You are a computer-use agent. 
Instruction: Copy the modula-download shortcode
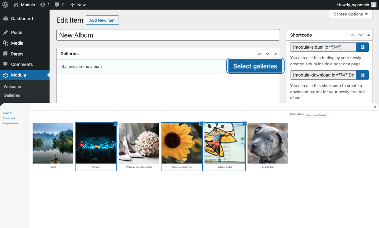tap(363, 75)
